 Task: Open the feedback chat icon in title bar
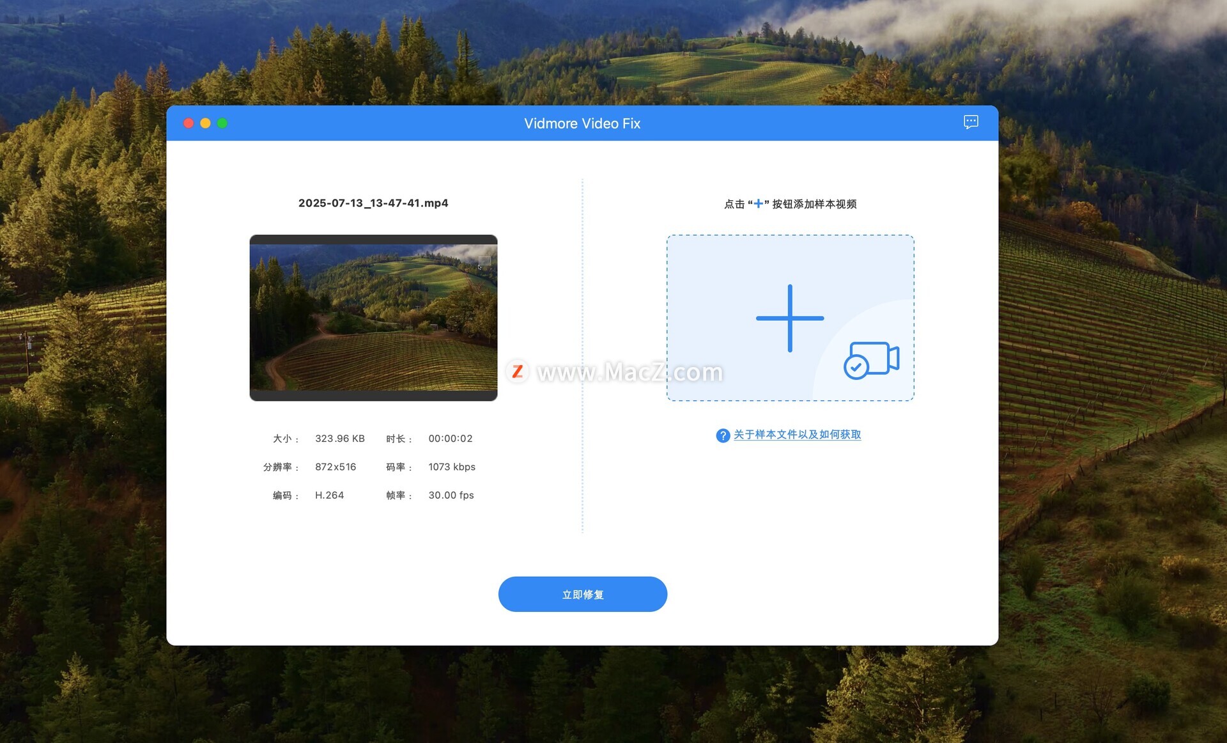(971, 122)
